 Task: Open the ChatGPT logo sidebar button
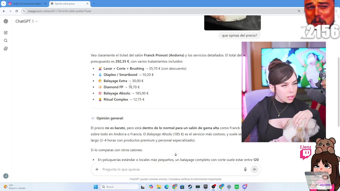(6, 21)
